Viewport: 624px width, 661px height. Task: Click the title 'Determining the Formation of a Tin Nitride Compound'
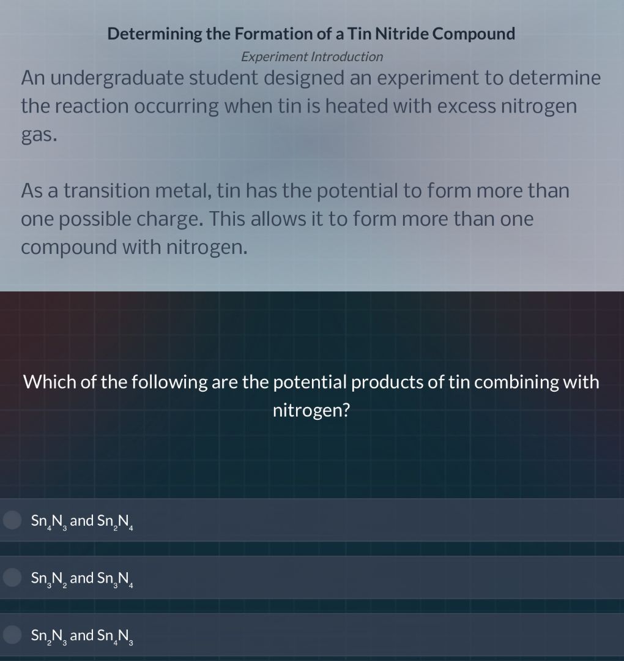[x=311, y=34]
